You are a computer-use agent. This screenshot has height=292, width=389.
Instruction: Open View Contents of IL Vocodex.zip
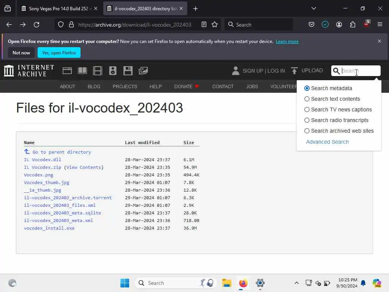pyautogui.click(x=84, y=167)
